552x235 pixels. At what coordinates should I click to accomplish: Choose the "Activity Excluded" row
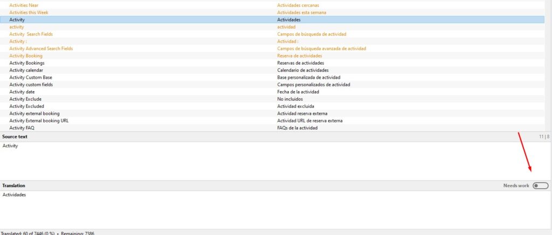point(27,106)
